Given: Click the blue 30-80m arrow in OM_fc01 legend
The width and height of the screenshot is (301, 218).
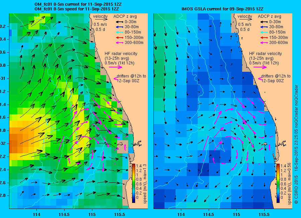Looking at the screenshot, I should [119, 27].
